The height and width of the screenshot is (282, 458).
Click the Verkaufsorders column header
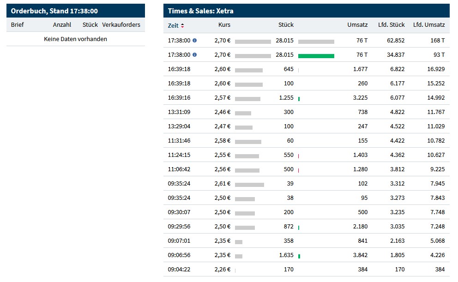pos(121,25)
